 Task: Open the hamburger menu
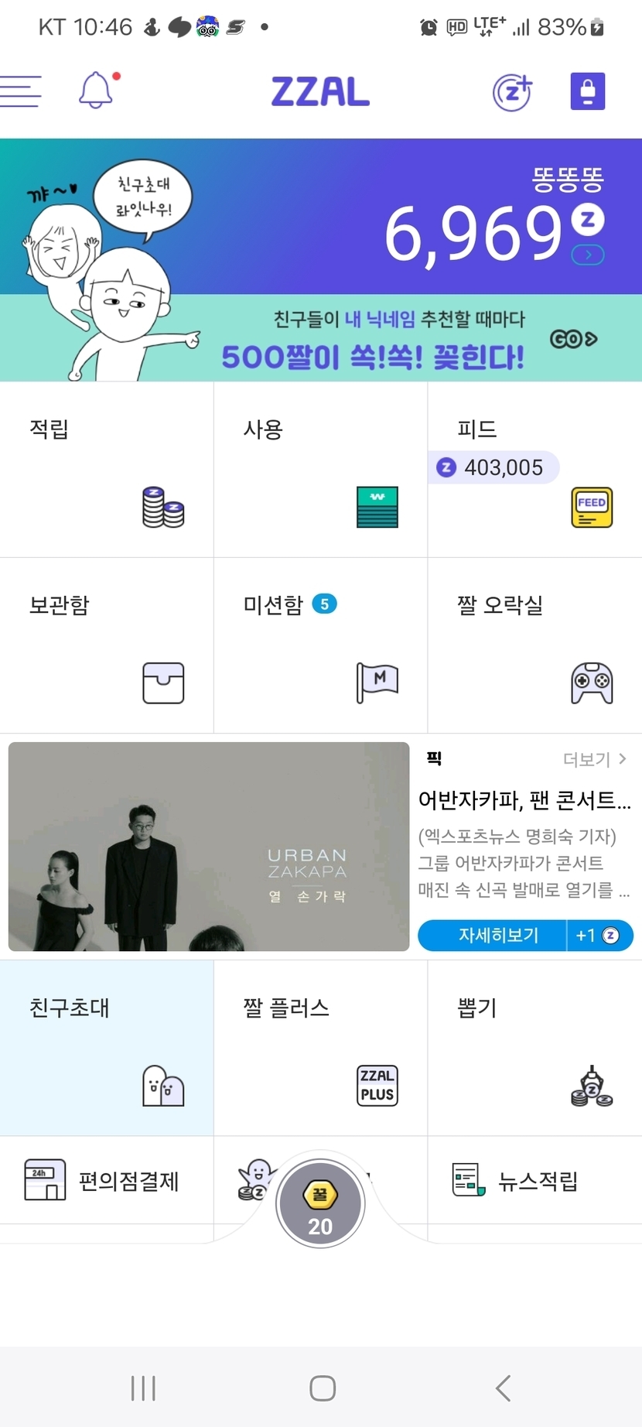pyautogui.click(x=21, y=91)
